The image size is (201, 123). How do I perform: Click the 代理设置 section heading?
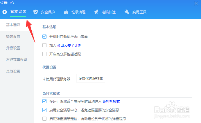pos(49,67)
